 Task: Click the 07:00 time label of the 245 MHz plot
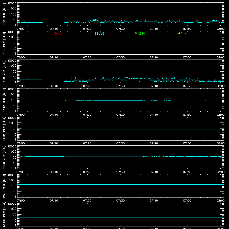click(21, 29)
